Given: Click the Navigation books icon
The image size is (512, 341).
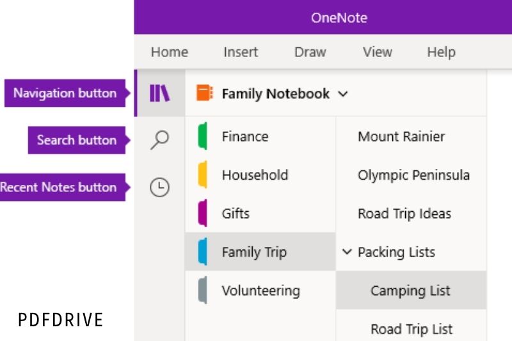Looking at the screenshot, I should (159, 93).
